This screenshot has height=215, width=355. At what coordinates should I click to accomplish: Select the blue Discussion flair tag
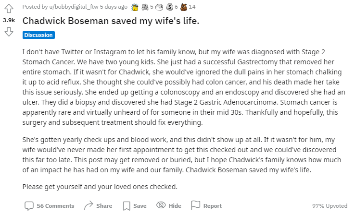click(38, 35)
